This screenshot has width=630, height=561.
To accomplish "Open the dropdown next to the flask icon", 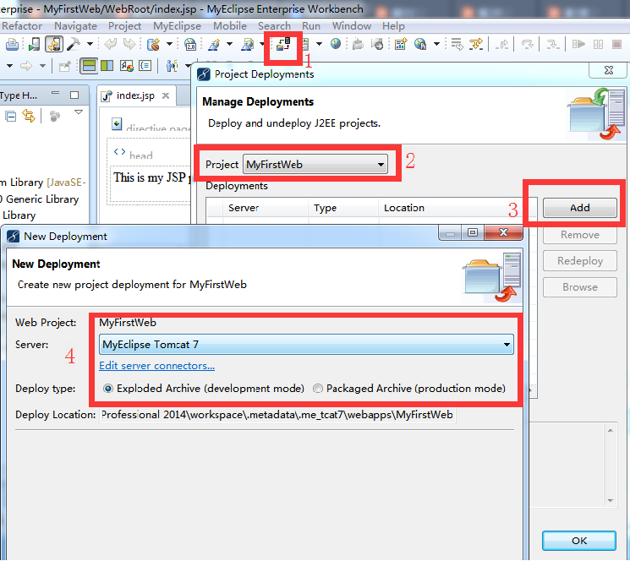I will tap(229, 44).
